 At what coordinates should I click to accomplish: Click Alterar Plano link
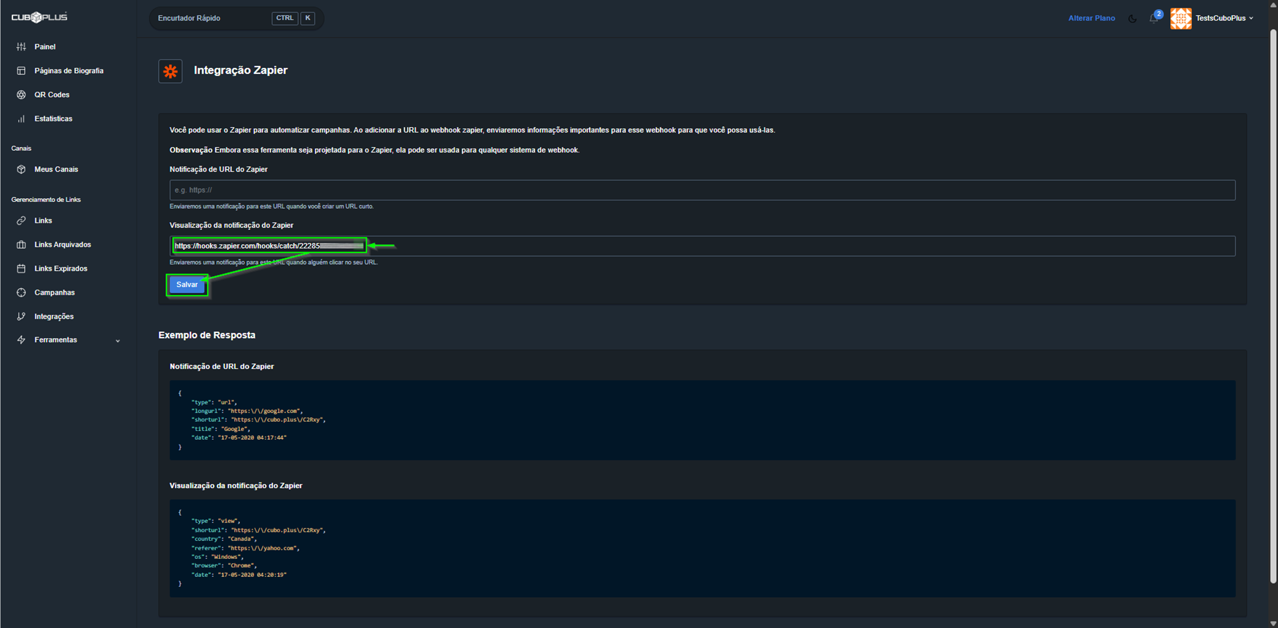tap(1092, 18)
